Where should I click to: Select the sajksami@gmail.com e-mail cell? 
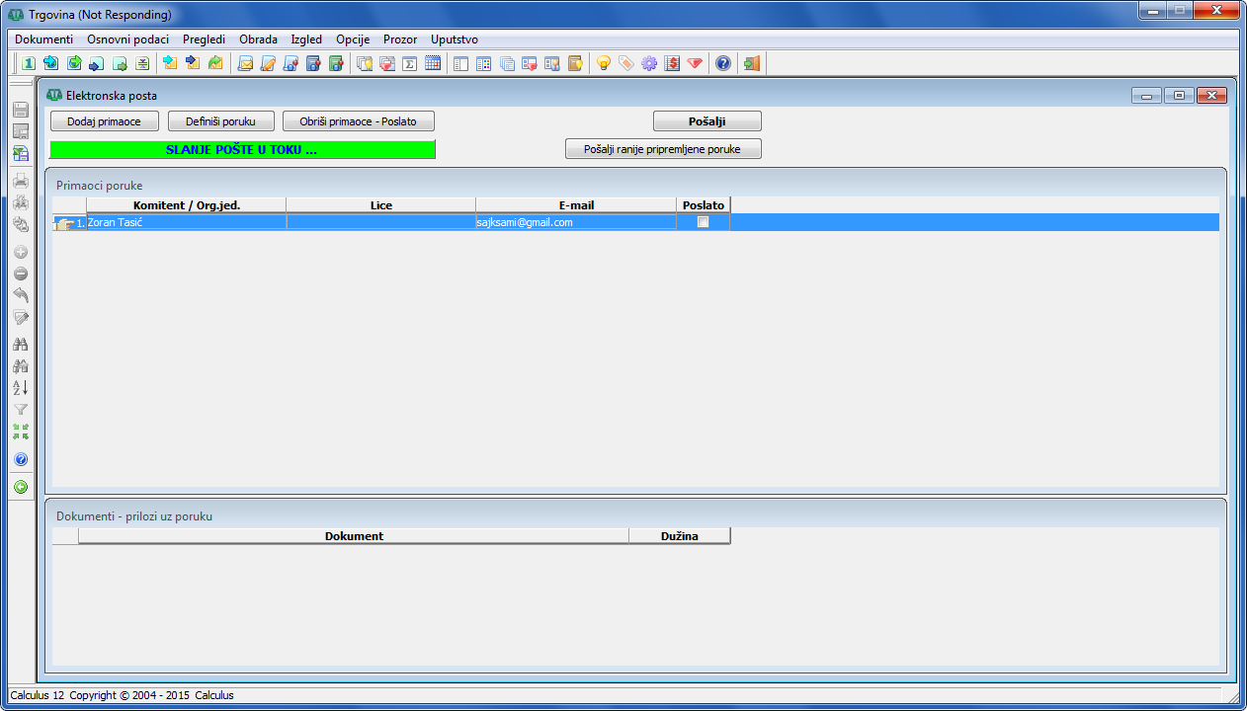pyautogui.click(x=576, y=222)
